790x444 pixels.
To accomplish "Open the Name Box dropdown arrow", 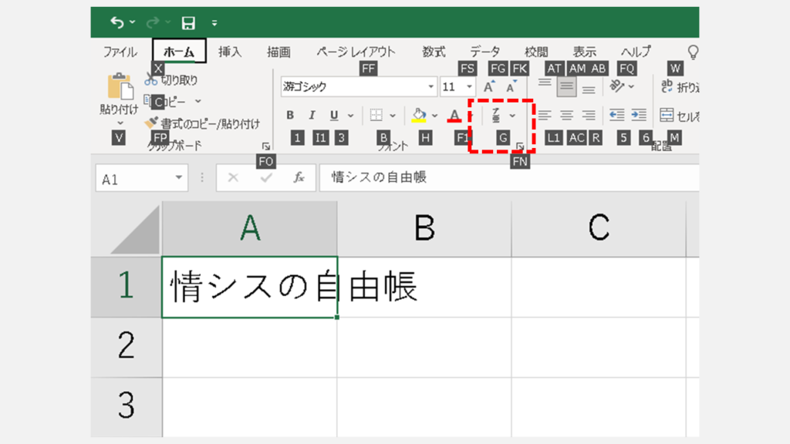I will (178, 178).
